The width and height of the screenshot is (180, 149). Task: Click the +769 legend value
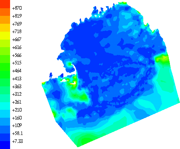point(17,24)
